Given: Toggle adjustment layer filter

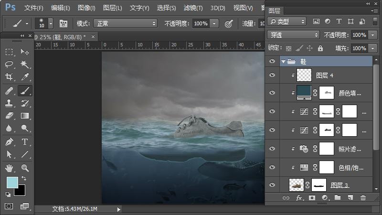Looking at the screenshot, I should (x=328, y=21).
